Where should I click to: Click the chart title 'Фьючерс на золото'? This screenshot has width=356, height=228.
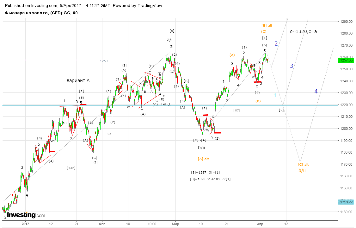[x=26, y=13]
